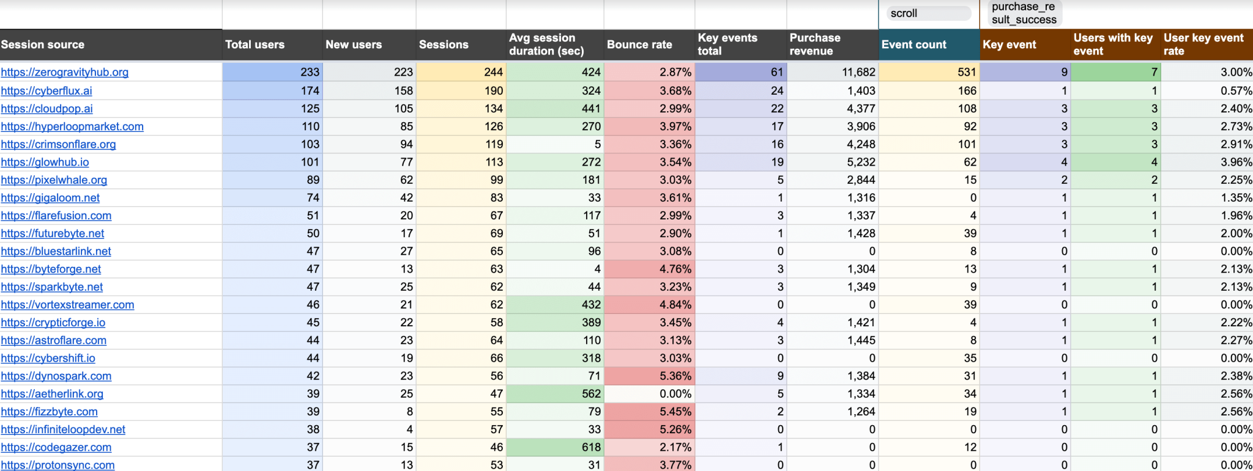
Task: Open the 'purchase_result_success' dropdown chip
Action: click(x=1024, y=13)
